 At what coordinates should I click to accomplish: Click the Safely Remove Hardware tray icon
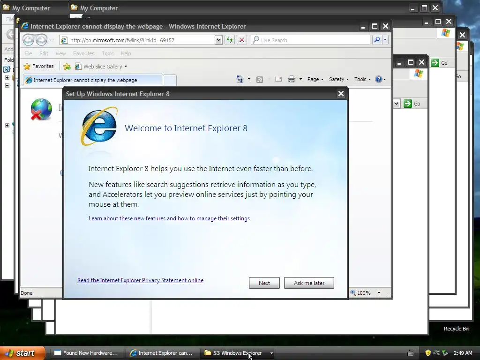[x=444, y=353]
